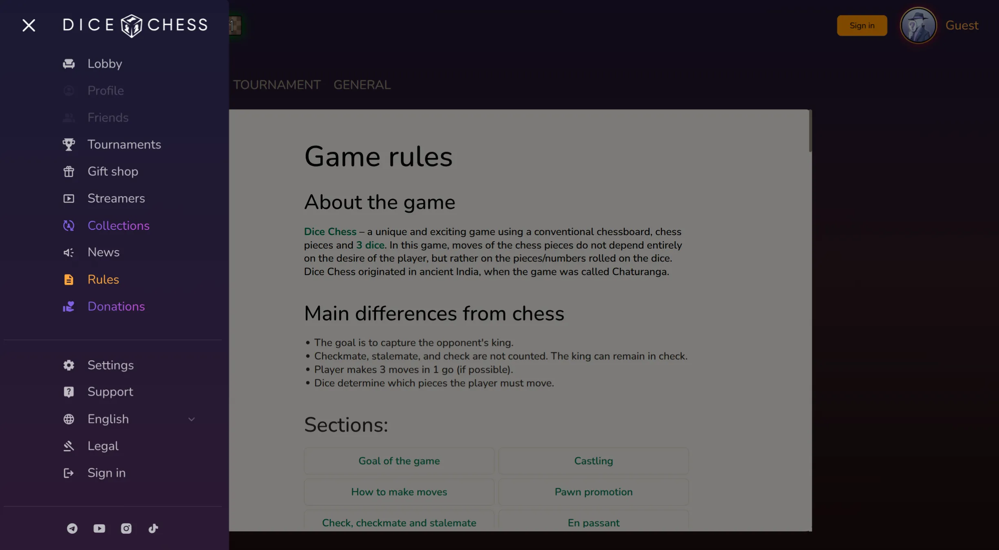Click the Gift shop present icon

click(69, 172)
